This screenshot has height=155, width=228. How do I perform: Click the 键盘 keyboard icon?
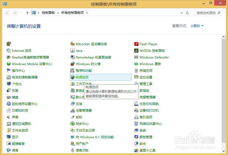[9, 97]
